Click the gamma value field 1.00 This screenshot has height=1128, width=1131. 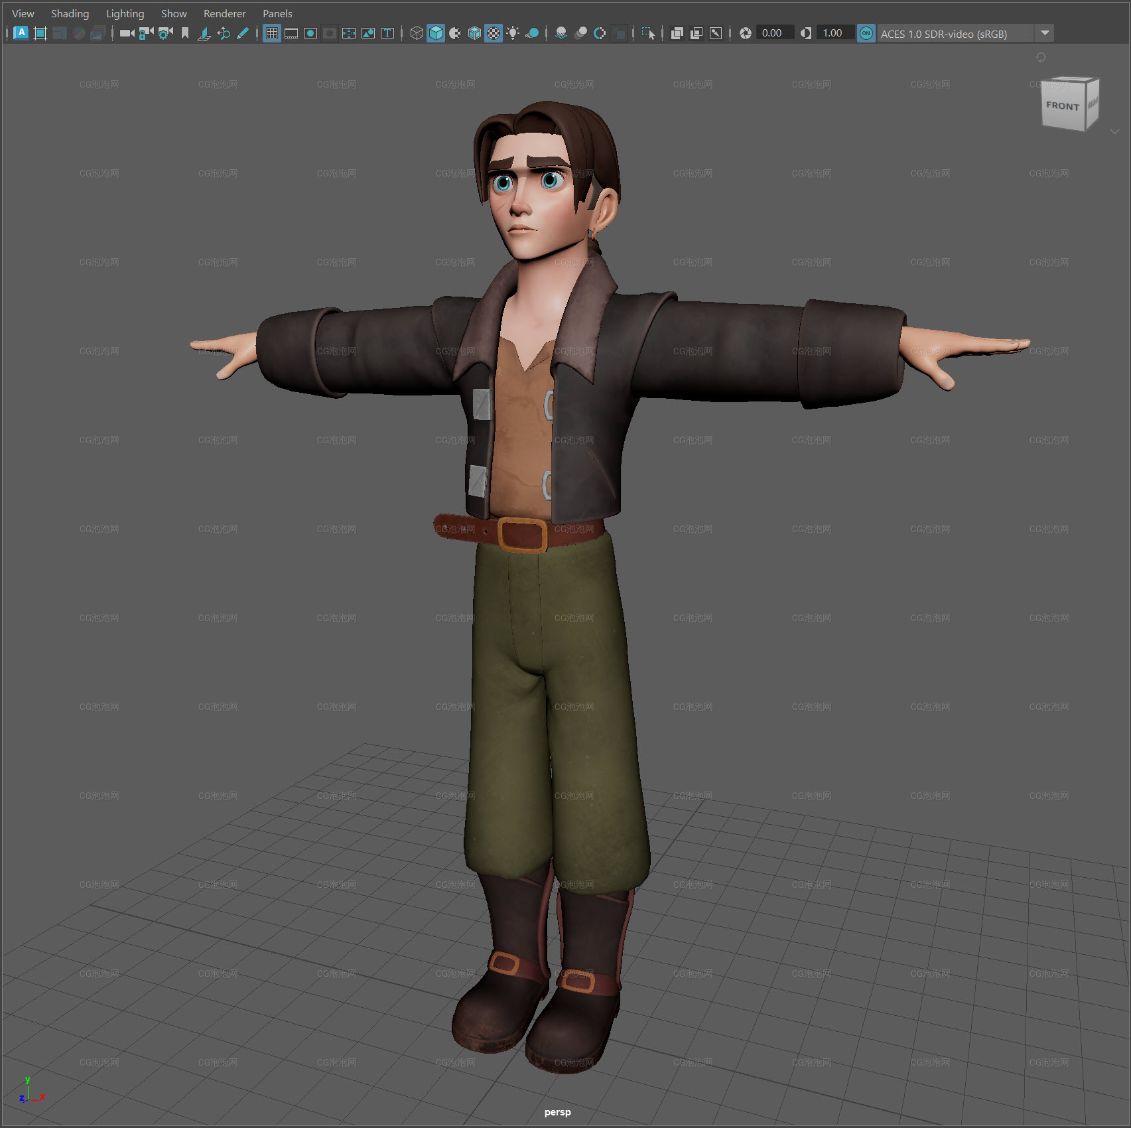pyautogui.click(x=835, y=33)
